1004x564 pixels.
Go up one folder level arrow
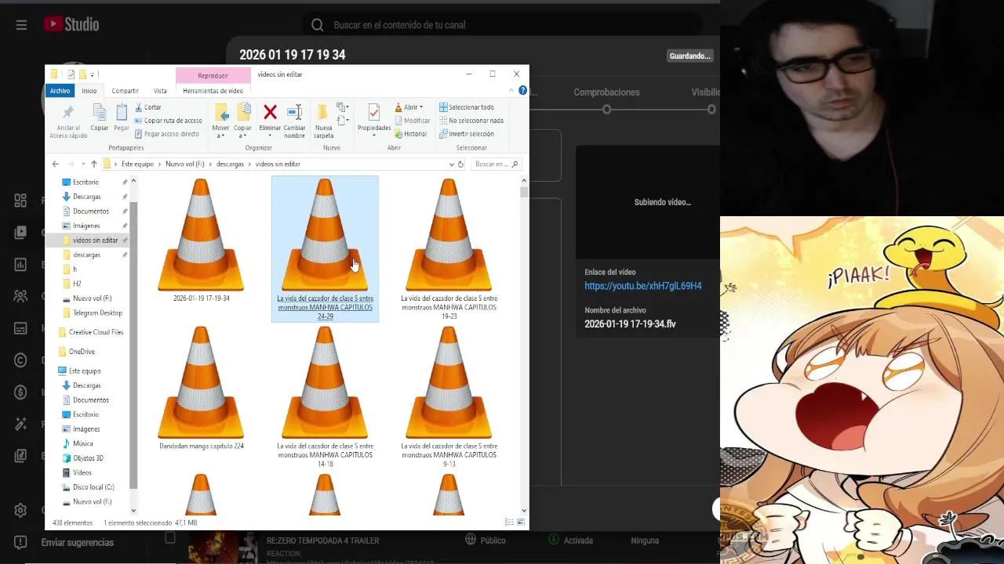93,164
